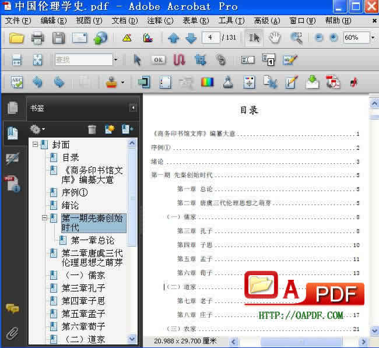Image resolution: width=379 pixels, height=348 pixels.
Task: Open the color spectrum output preview tool
Action: (x=207, y=82)
